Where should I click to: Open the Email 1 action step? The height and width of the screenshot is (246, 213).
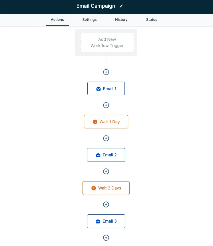click(x=106, y=88)
